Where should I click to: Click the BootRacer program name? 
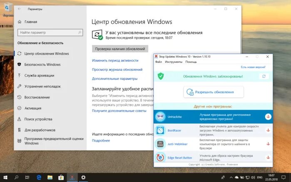(174, 130)
